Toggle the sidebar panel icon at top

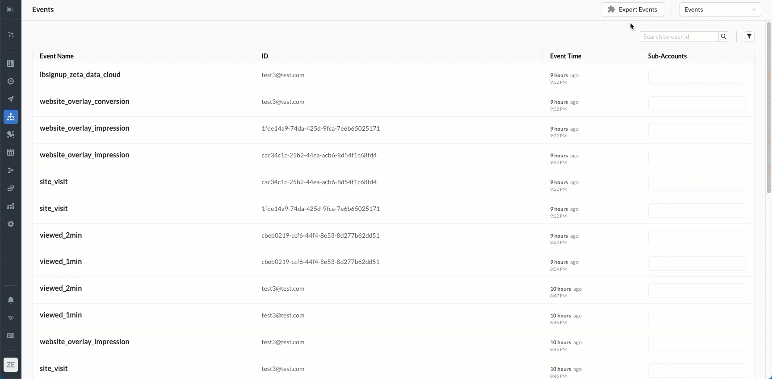(x=11, y=9)
